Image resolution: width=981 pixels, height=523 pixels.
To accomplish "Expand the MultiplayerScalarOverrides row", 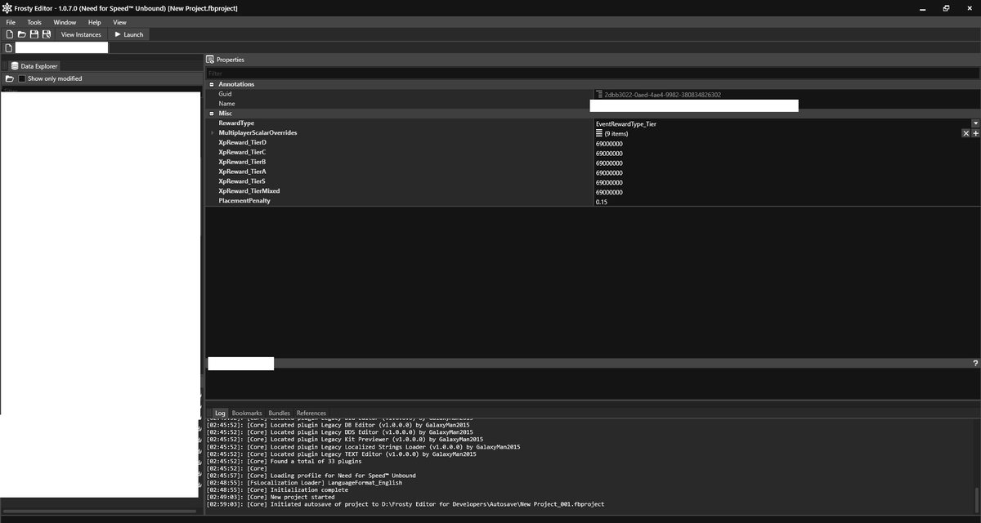I will pyautogui.click(x=213, y=132).
